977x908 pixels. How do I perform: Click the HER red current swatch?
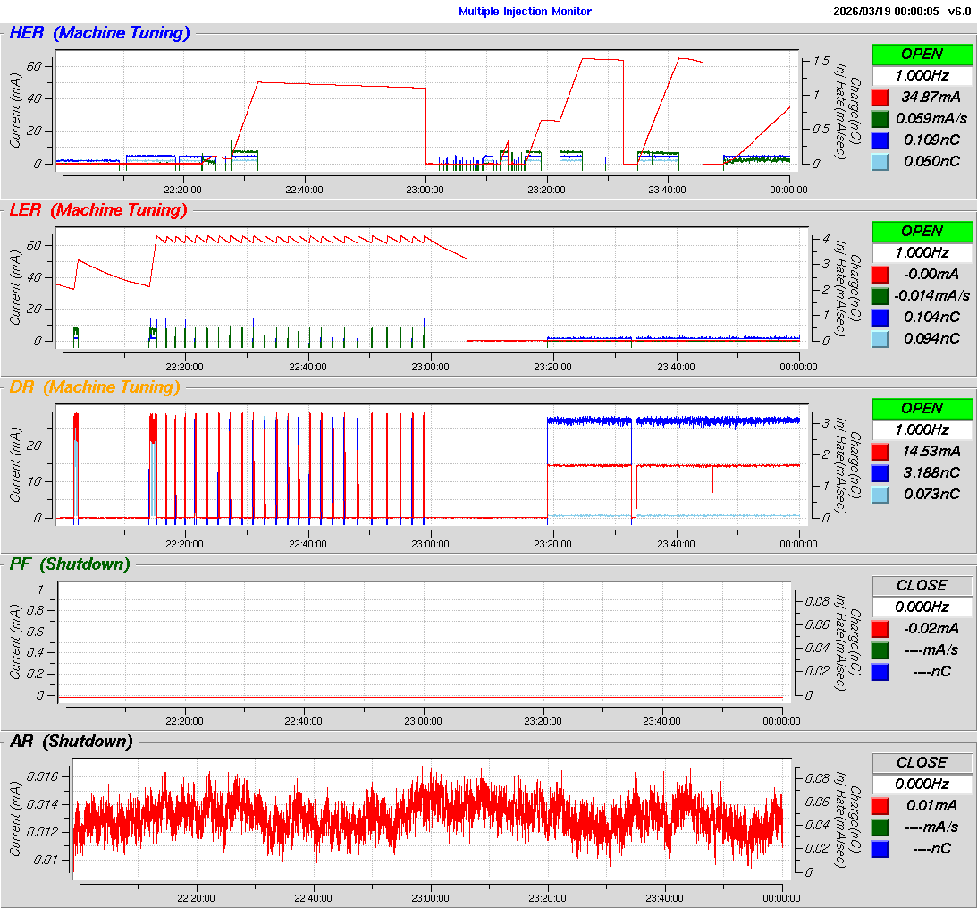click(x=880, y=97)
